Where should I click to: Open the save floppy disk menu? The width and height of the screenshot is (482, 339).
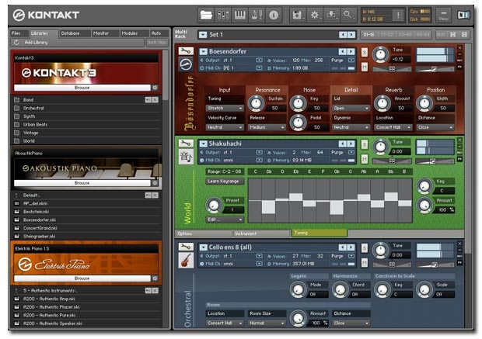pyautogui.click(x=297, y=15)
